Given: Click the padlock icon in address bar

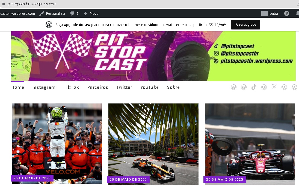Looking at the screenshot, I should click(4, 4).
